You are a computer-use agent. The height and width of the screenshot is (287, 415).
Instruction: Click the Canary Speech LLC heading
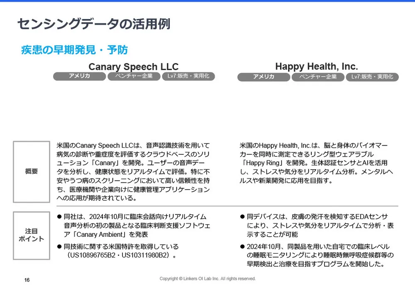(x=133, y=67)
